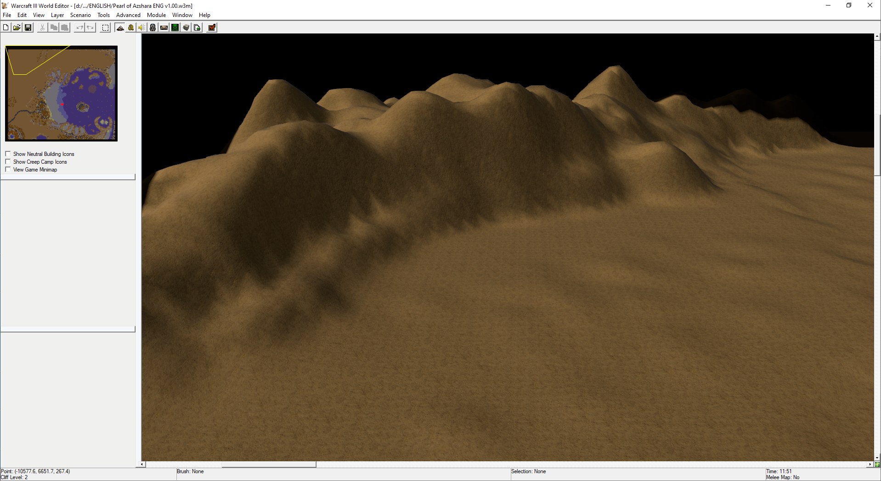Click the World Editor title bar app icon
Screen dimensions: 881x481
click(x=5, y=6)
